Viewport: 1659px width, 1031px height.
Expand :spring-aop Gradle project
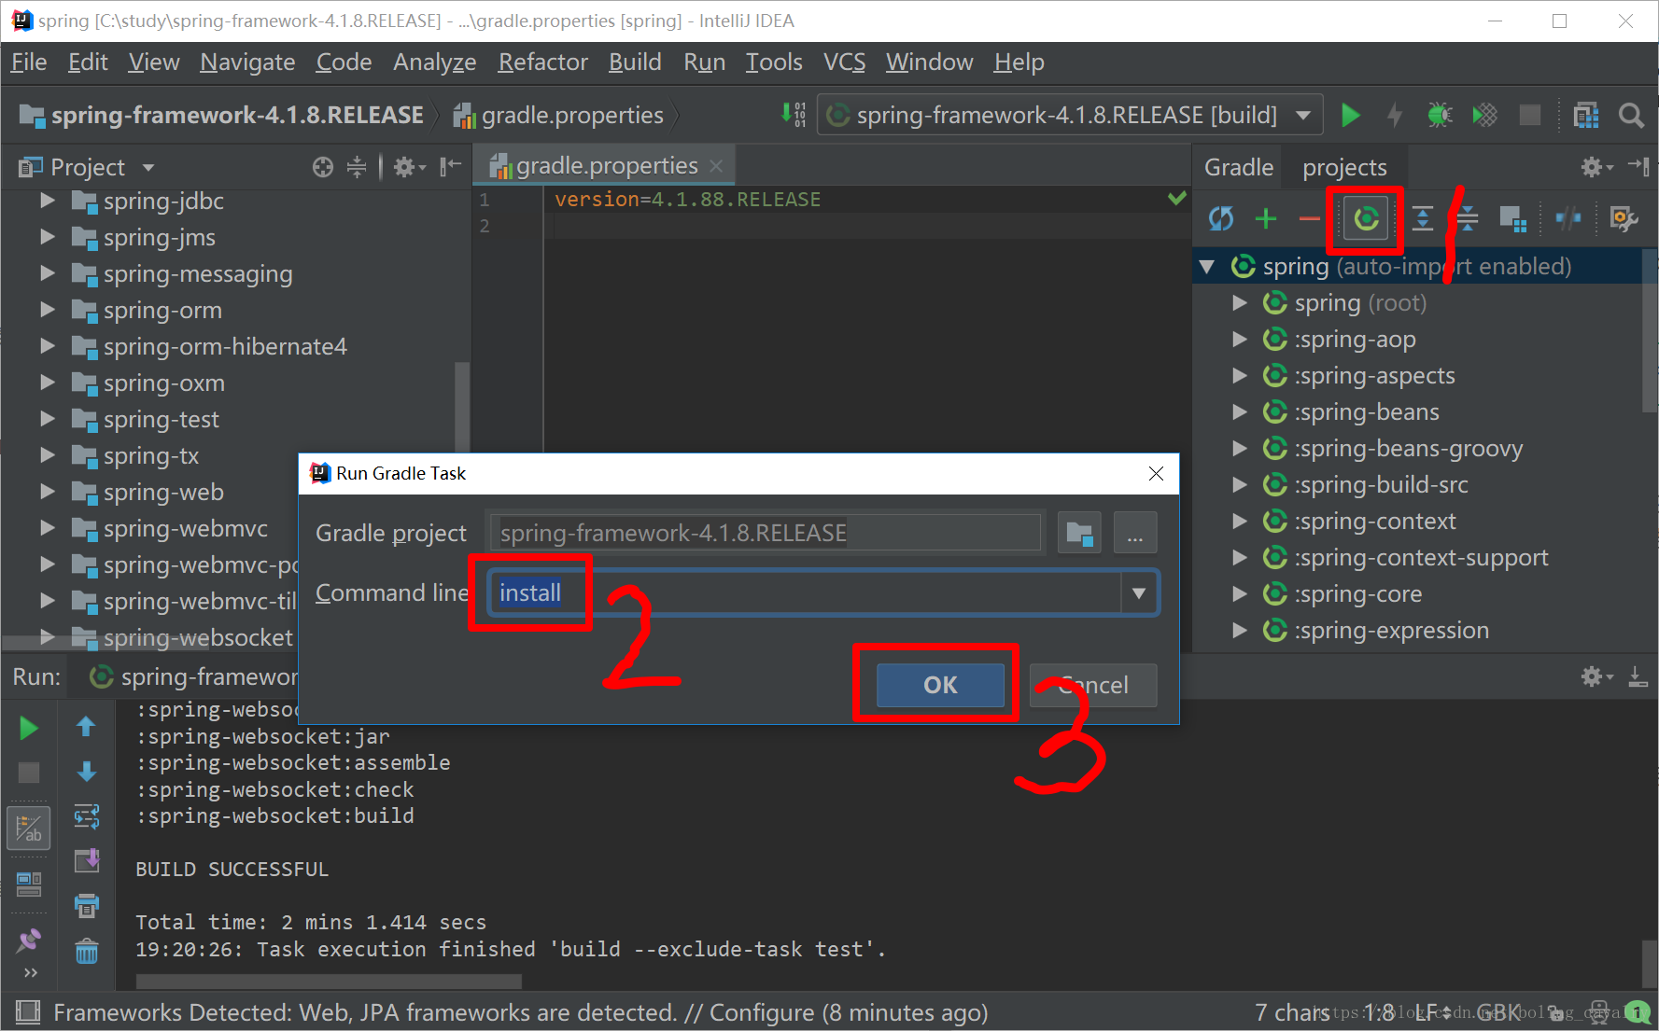(x=1240, y=340)
